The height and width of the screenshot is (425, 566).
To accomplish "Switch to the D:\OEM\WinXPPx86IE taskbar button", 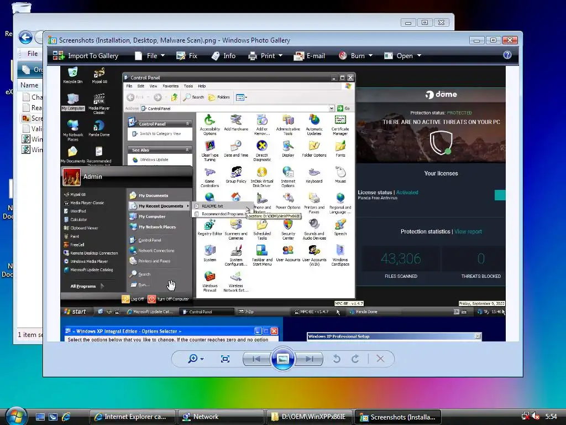I will click(310, 417).
